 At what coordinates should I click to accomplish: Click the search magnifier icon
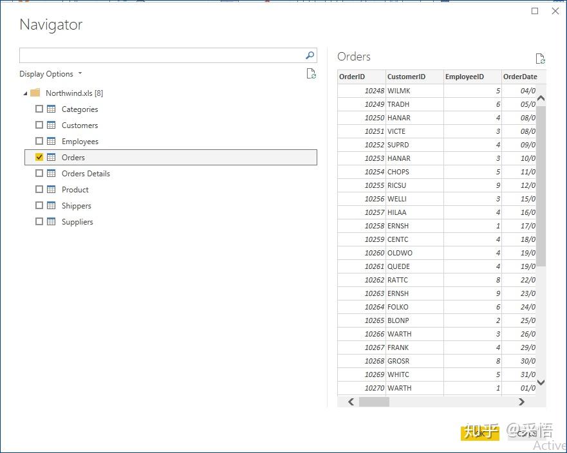310,55
